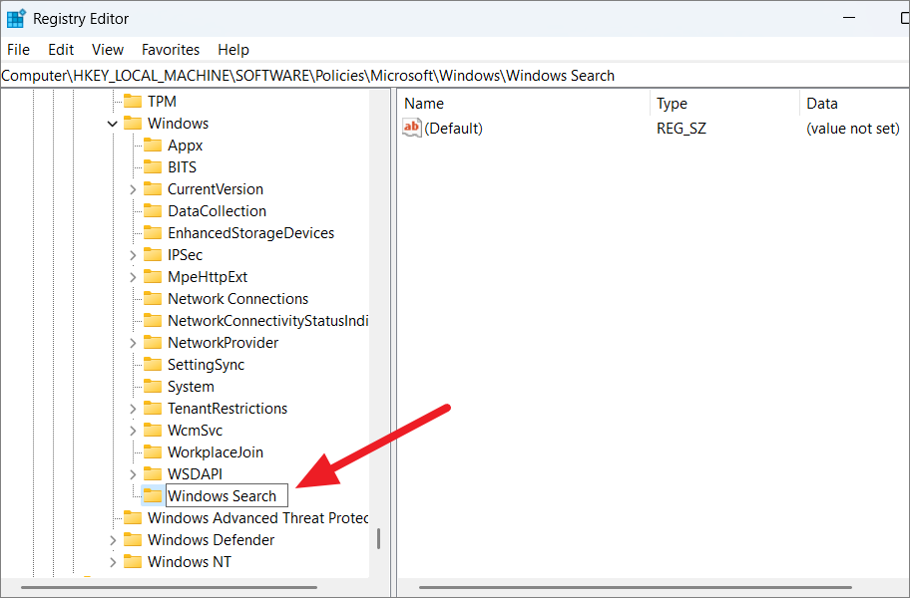
Task: Click the Windows Search key rename box
Action: pos(227,496)
